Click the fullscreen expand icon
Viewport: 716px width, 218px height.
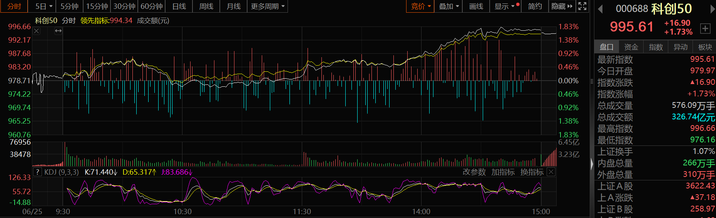[x=582, y=6]
